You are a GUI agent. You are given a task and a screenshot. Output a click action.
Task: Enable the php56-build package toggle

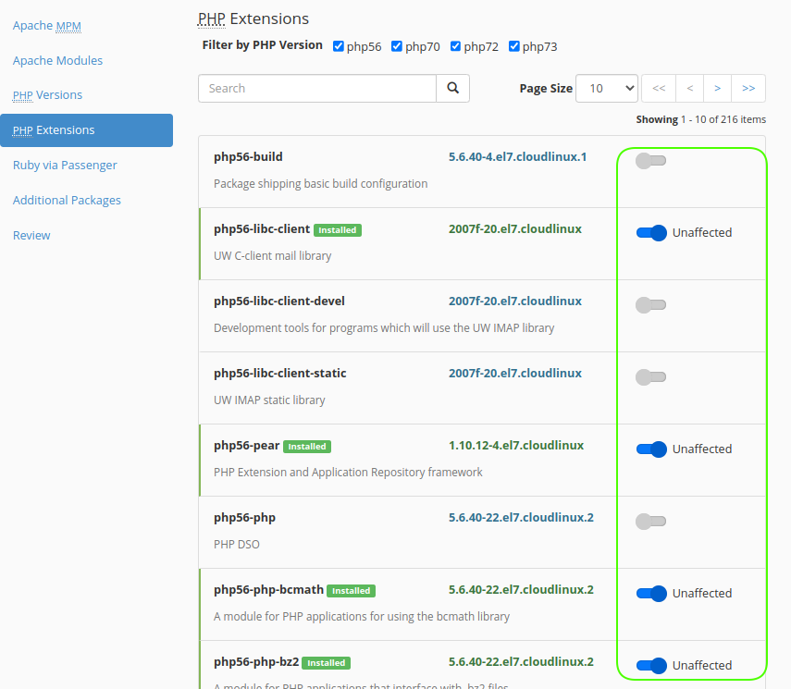pos(651,161)
